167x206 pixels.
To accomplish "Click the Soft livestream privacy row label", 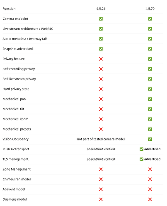I will 19,79.
